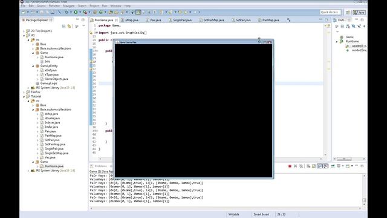387x218 pixels.
Task: Click the Clear Console icon
Action: (308, 166)
